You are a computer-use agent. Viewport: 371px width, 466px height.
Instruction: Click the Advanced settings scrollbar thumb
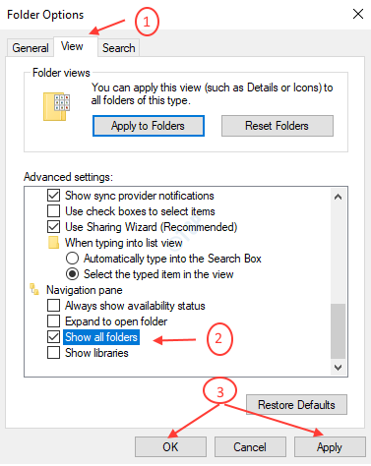pos(338,331)
